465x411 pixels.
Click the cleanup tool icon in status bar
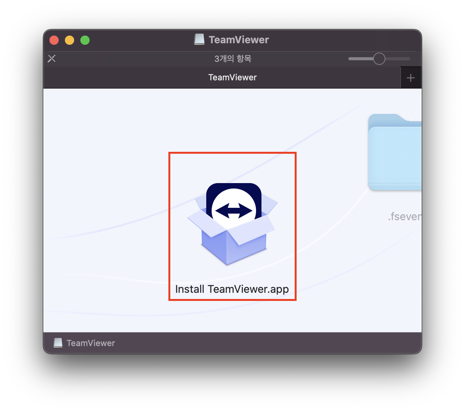pos(52,59)
